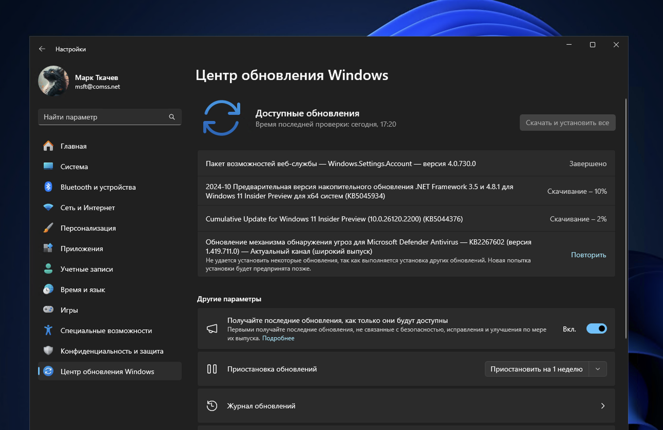Image resolution: width=663 pixels, height=430 pixels.
Task: Click the megaphone icon for latest updates
Action: click(x=212, y=329)
